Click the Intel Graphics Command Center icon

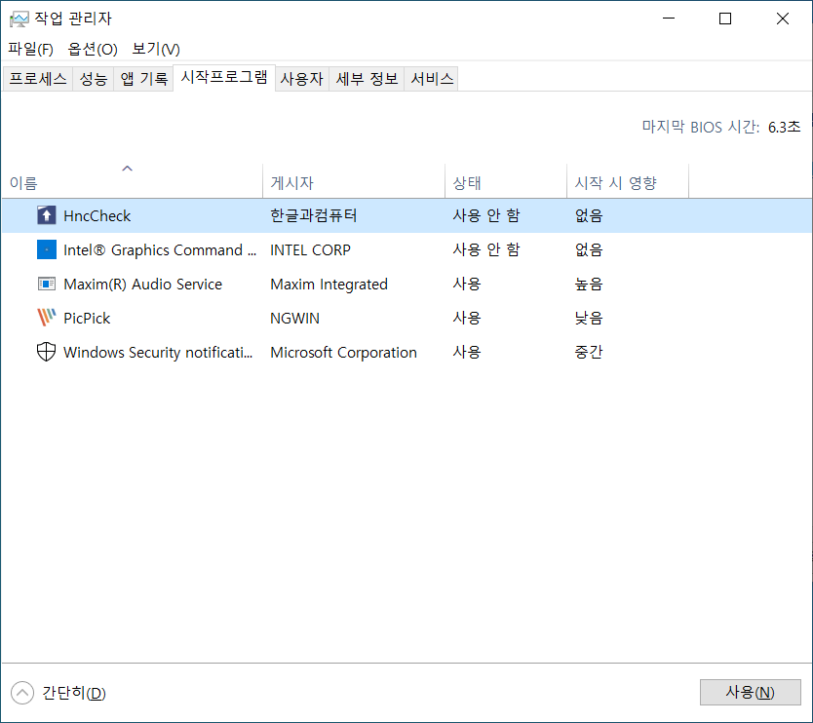pos(46,249)
